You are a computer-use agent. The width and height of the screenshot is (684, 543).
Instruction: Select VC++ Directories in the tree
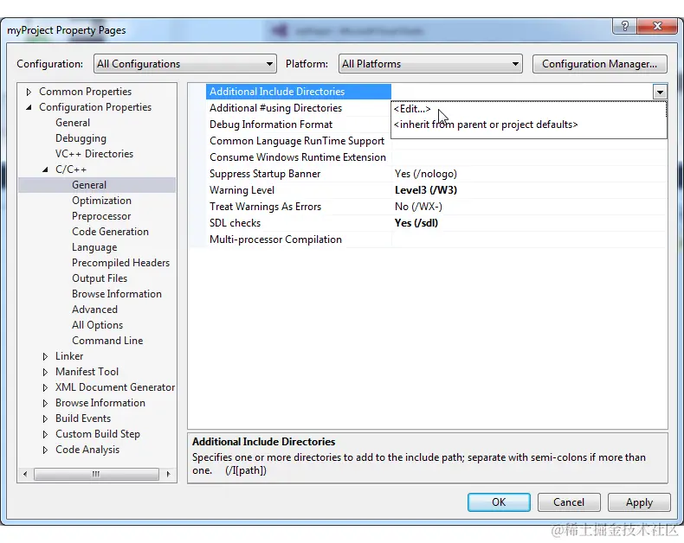(94, 154)
